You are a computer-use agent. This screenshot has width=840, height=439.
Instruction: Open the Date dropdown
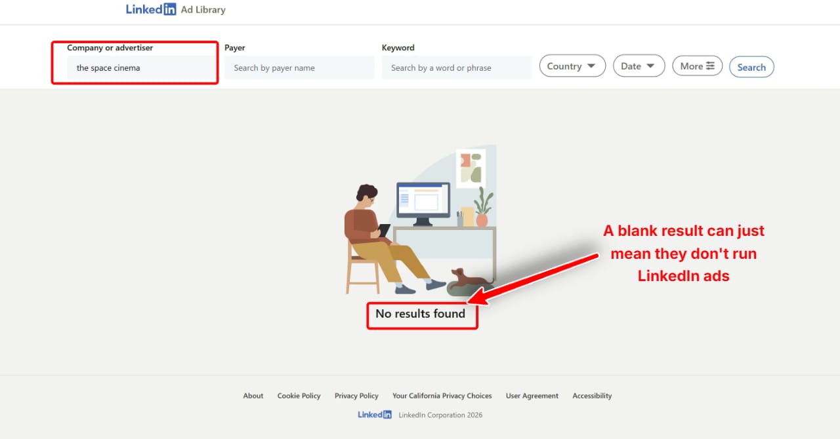coord(639,66)
